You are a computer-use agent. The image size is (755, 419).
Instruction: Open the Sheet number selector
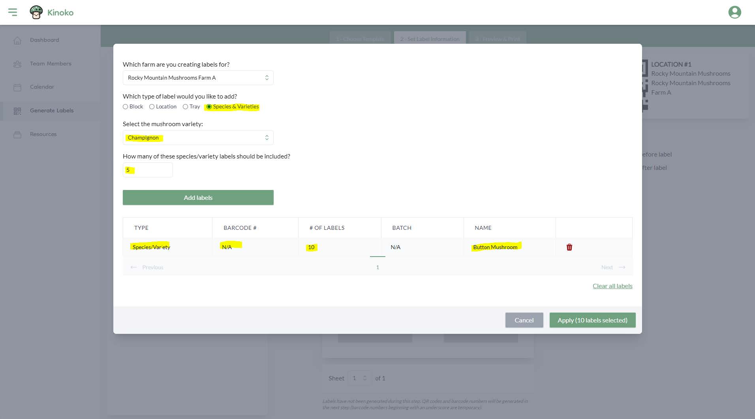360,378
